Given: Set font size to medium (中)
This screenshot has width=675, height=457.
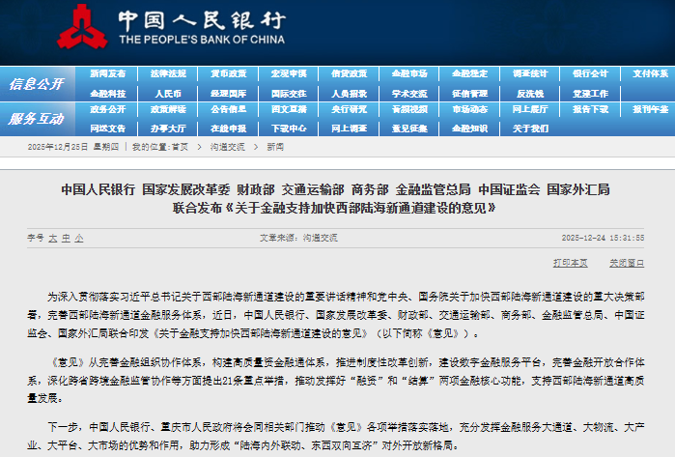Looking at the screenshot, I should point(66,237).
